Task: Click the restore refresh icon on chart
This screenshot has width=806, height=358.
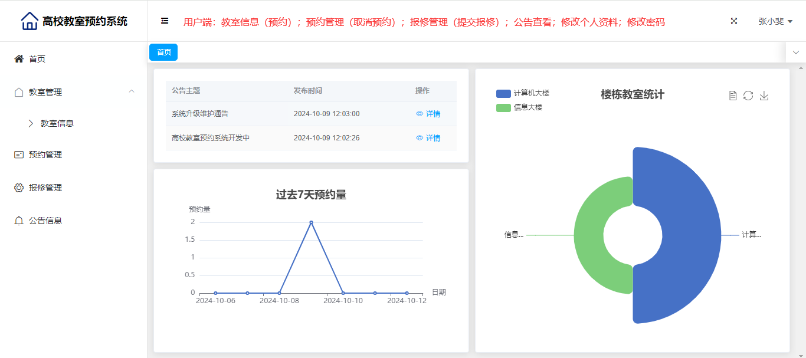Action: pyautogui.click(x=748, y=96)
